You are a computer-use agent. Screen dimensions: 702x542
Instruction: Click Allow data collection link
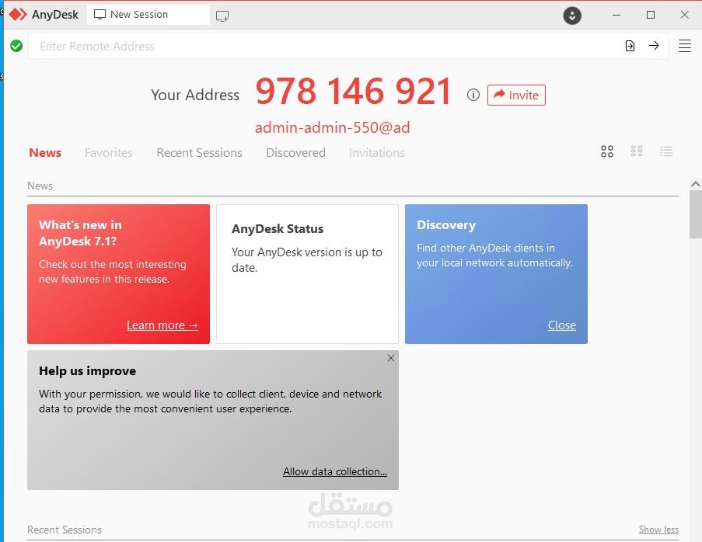coord(335,472)
